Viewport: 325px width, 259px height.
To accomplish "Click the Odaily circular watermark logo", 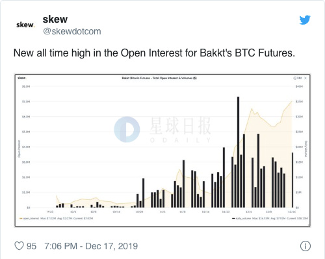I will pyautogui.click(x=127, y=129).
